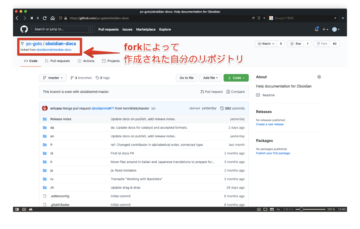The width and height of the screenshot is (360, 229).
Task: Click Go to file button
Action: [x=186, y=78]
